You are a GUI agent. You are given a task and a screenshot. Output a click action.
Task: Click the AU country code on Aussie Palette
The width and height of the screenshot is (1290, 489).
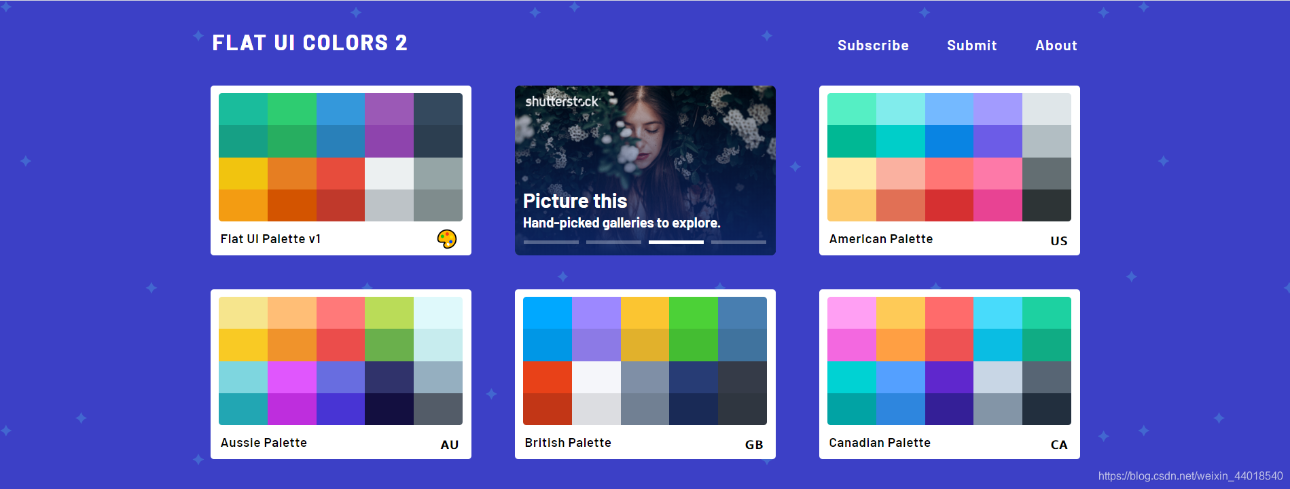tap(449, 445)
